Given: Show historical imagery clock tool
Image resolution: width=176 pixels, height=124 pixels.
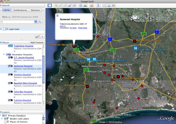Looking at the screenshot, I should (x=81, y=5).
